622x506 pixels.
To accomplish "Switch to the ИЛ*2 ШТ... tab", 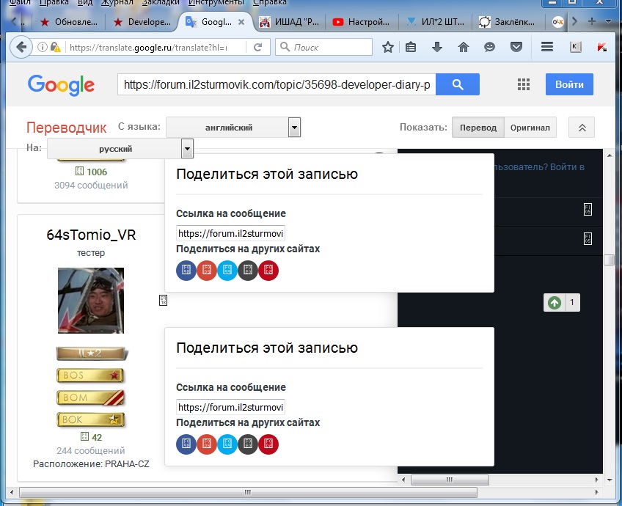I will coord(436,22).
